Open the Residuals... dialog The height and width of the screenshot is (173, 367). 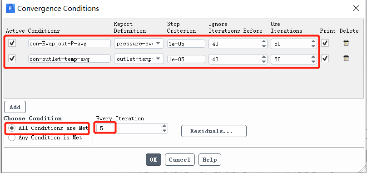(213, 131)
